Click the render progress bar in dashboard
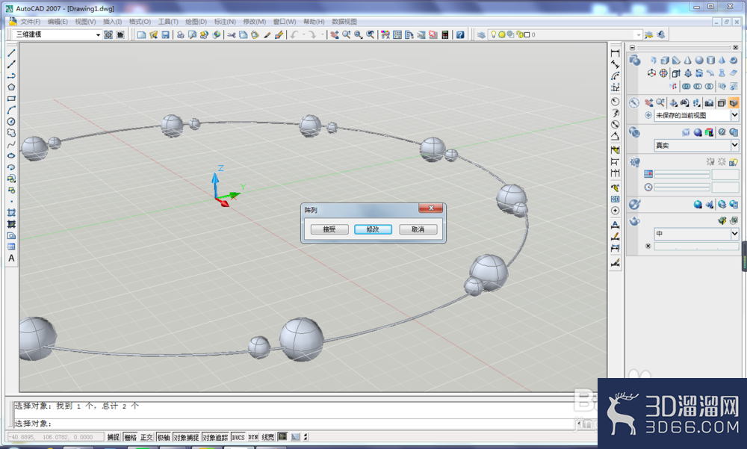Viewport: 747px width, 449px height. click(696, 247)
